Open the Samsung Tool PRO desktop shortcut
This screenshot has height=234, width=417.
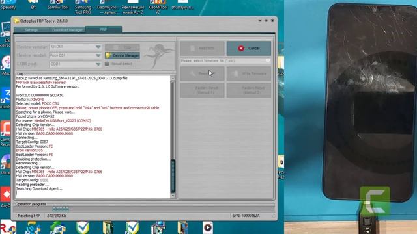tap(83, 7)
